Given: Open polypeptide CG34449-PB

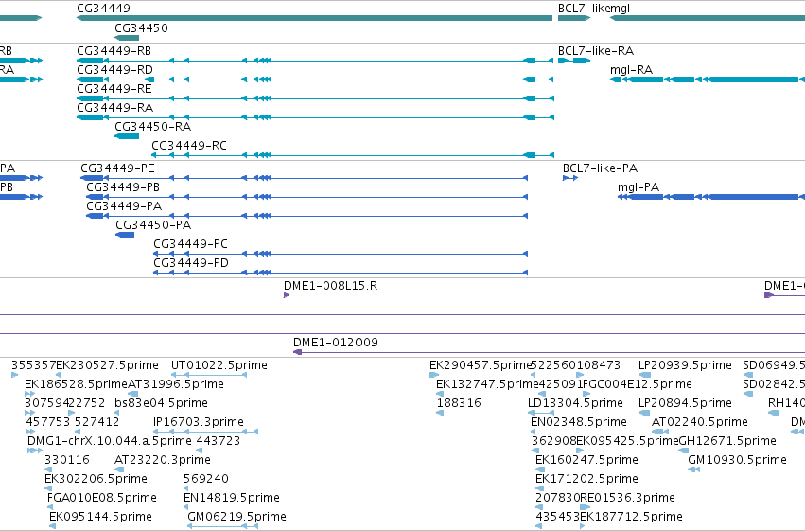Looking at the screenshot, I should coord(123,186).
